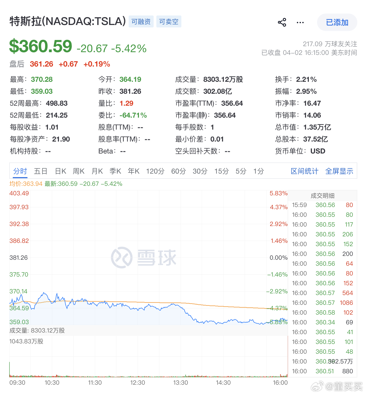Click the trade row priced 360.34

tap(322, 322)
